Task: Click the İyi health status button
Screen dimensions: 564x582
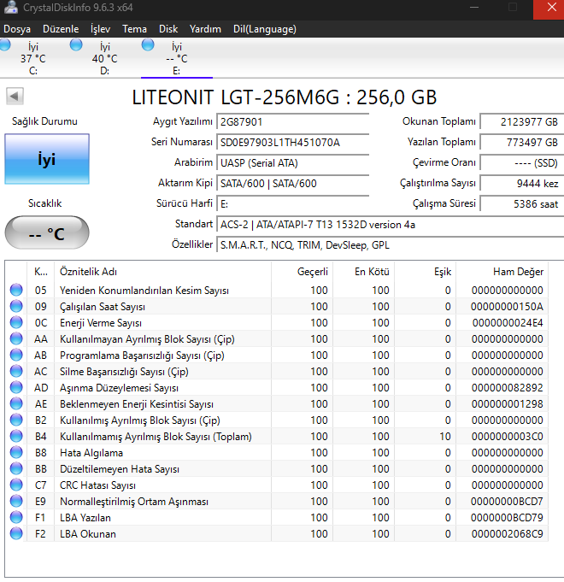Action: (47, 159)
